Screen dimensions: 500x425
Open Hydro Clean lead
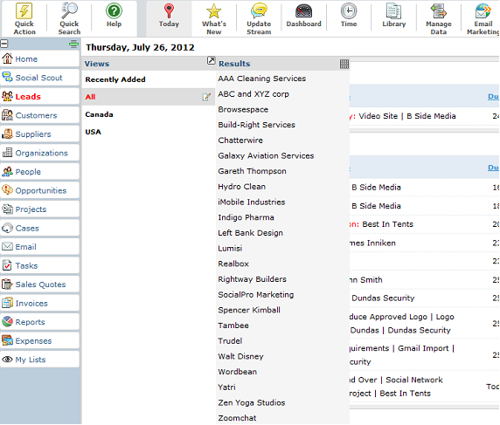point(242,187)
